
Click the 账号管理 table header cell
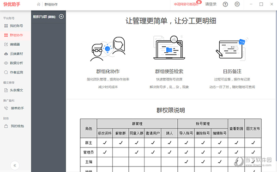point(203,124)
